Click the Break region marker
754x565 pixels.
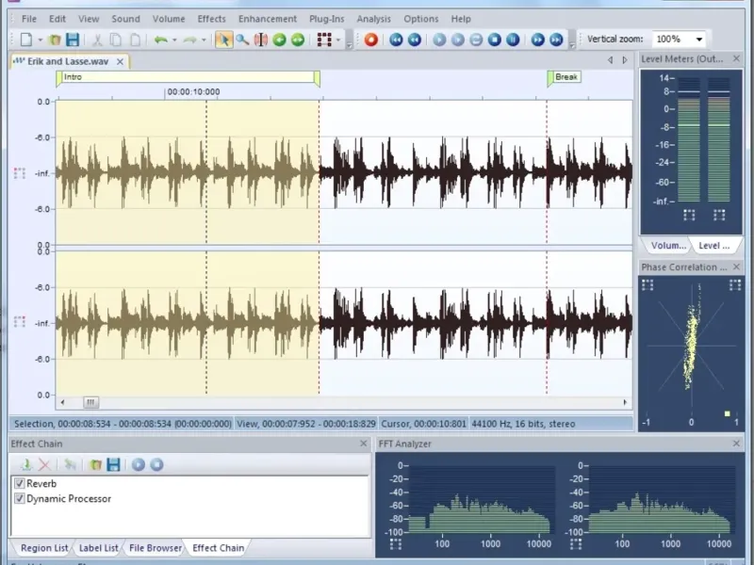565,77
